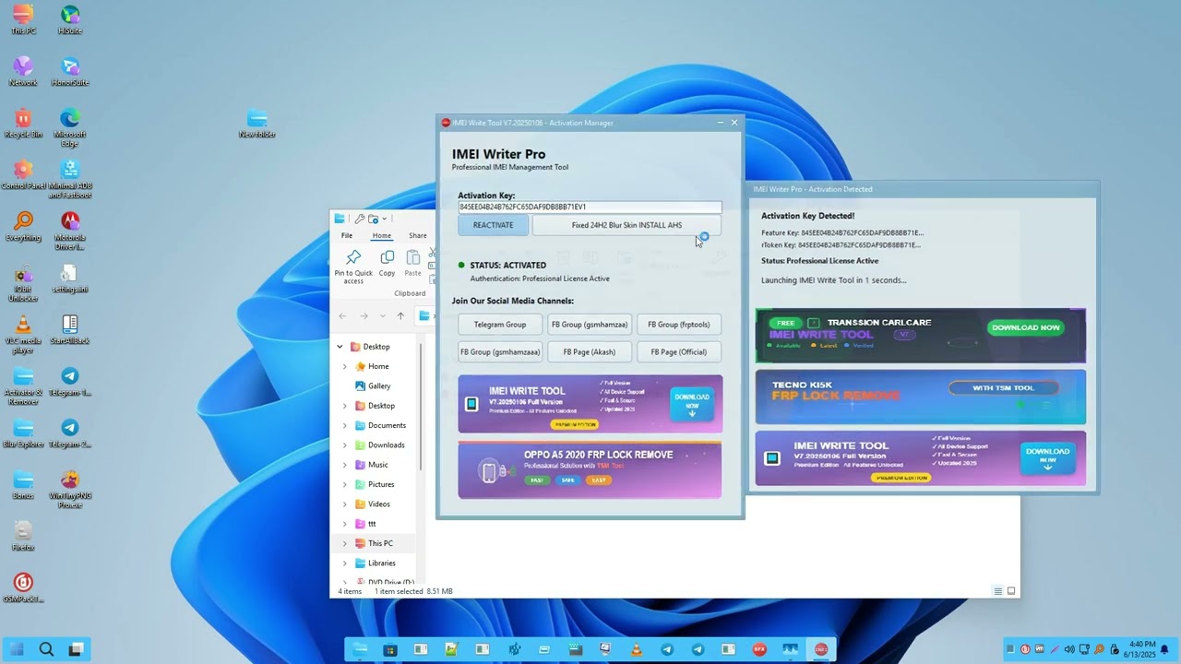Click the OPPO A5 2020 FRP banner
This screenshot has height=664, width=1181.
[590, 470]
